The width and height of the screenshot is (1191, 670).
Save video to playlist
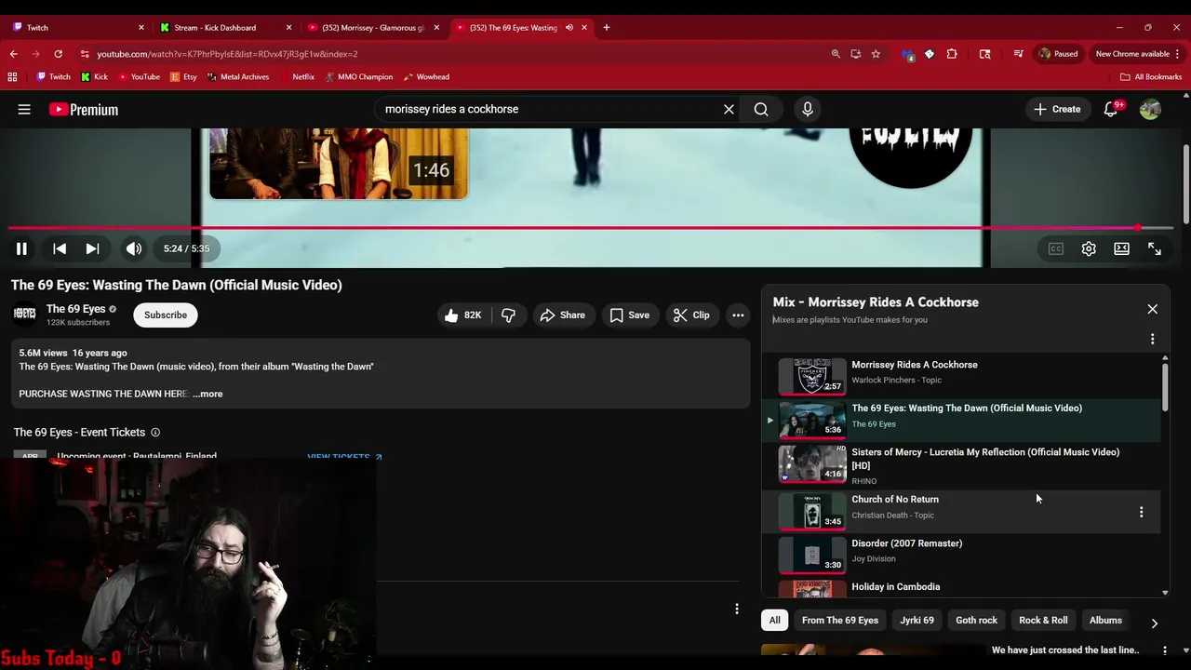pyautogui.click(x=630, y=315)
